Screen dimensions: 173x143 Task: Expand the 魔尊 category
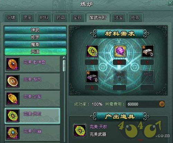tap(35, 44)
